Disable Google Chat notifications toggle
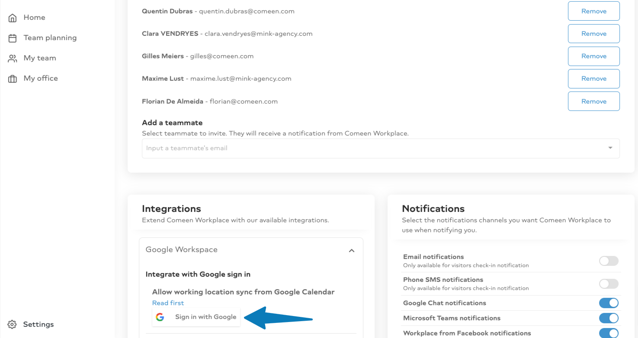 [609, 303]
